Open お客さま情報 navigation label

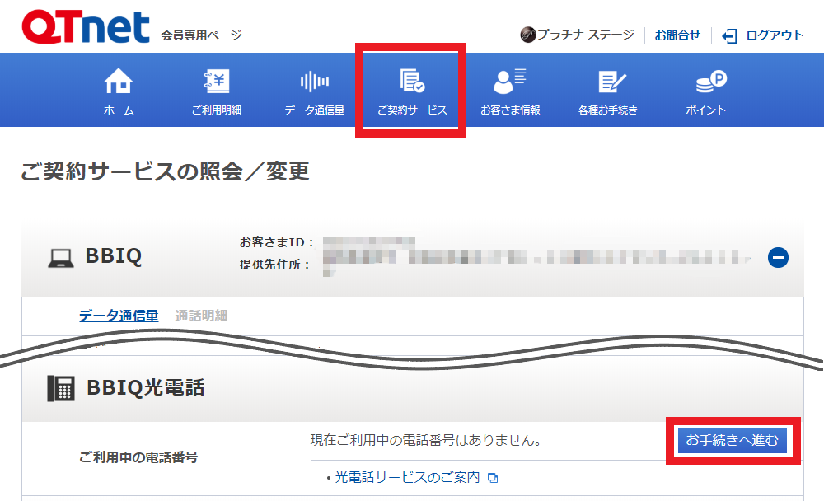click(x=510, y=110)
